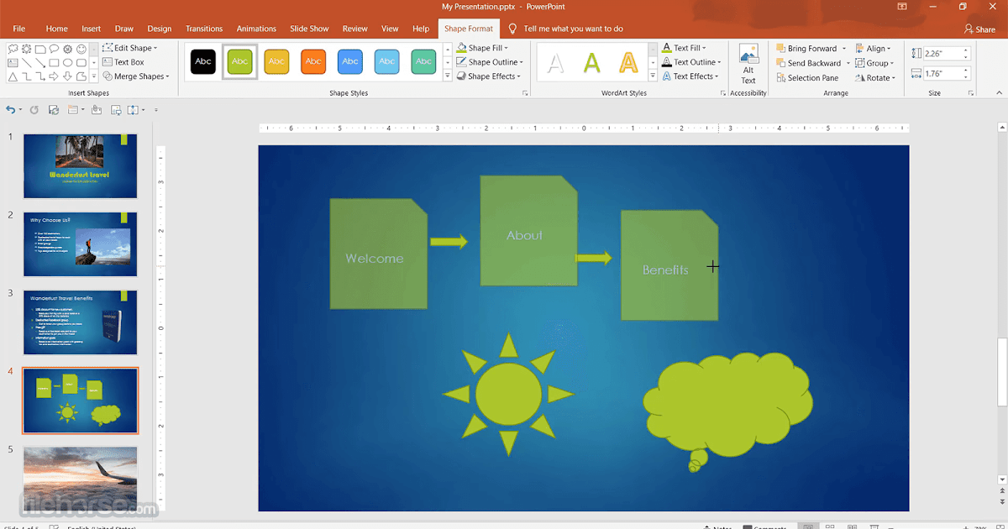Switch to the Animations tab
Screen dimensions: 1008x529
pyautogui.click(x=256, y=28)
